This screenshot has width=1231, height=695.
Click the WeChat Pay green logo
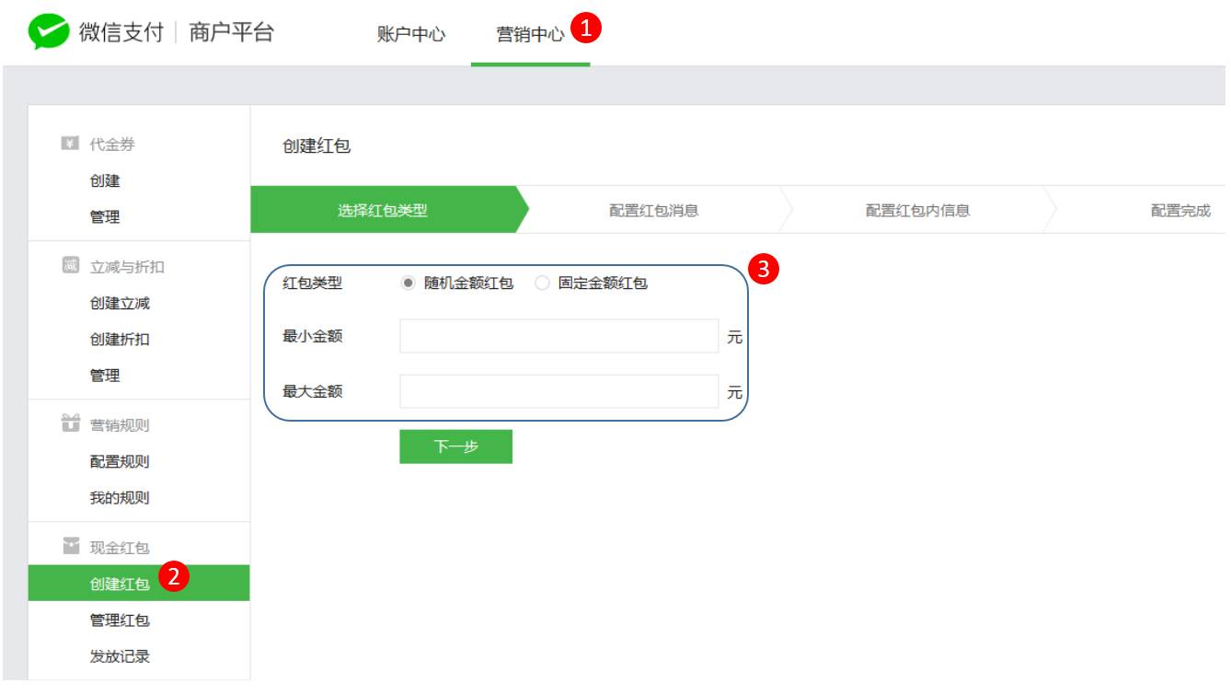(49, 33)
